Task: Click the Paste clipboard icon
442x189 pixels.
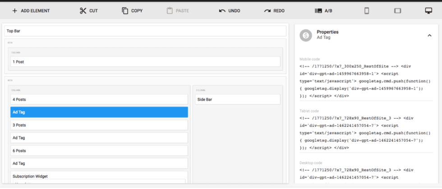Action: click(x=170, y=11)
